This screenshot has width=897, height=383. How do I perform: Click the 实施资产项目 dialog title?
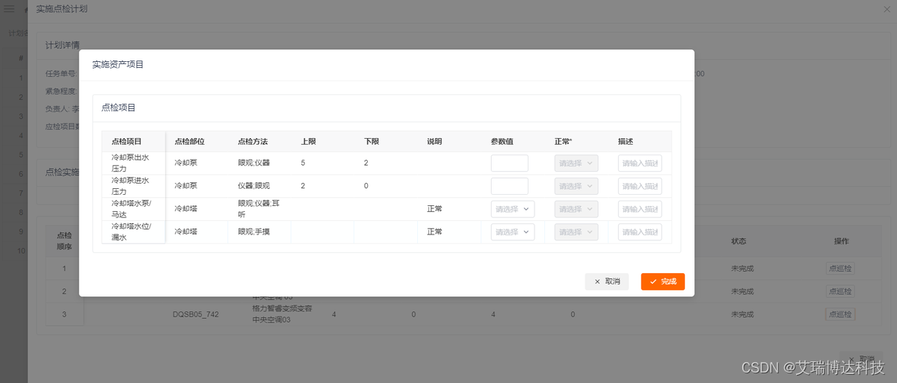[x=118, y=65]
